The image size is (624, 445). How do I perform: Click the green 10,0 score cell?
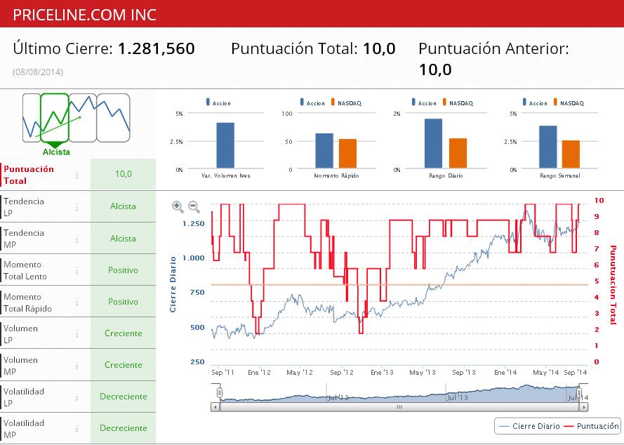(123, 174)
